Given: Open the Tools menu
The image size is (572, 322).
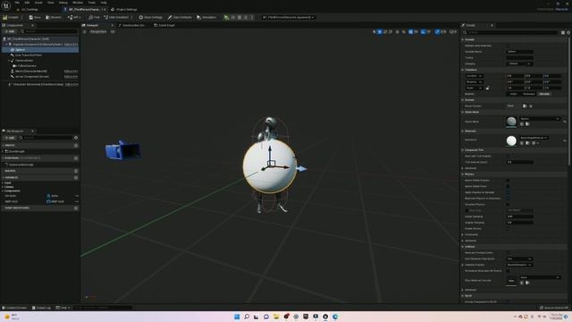Looking at the screenshot, I should [91, 3].
